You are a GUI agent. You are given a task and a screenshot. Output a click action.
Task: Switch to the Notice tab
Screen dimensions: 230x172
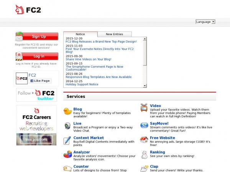(x=80, y=34)
